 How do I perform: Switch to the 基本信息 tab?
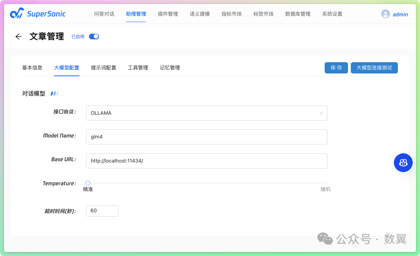tap(32, 67)
